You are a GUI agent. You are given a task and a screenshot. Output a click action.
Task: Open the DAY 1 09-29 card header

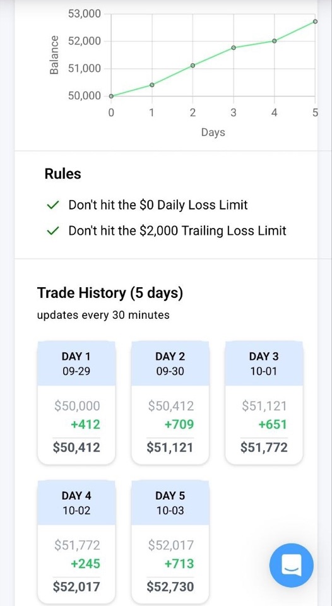tap(76, 364)
